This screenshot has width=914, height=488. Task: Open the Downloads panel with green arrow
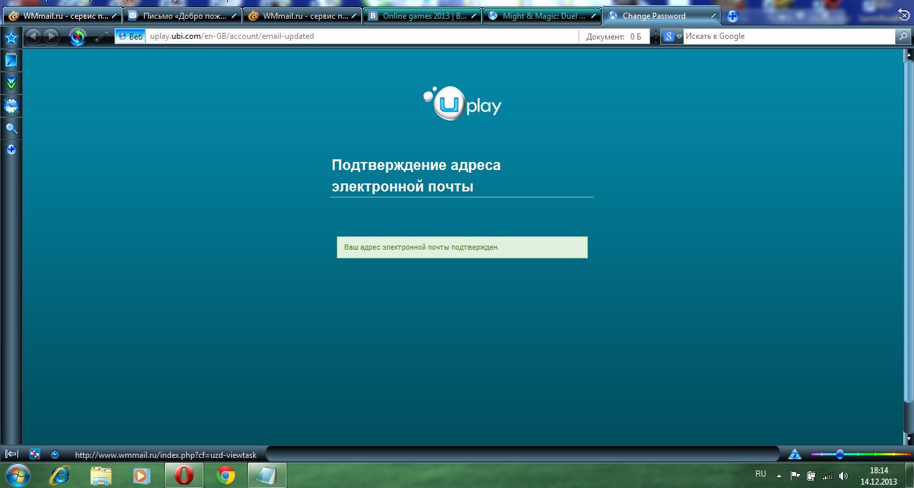pyautogui.click(x=11, y=84)
